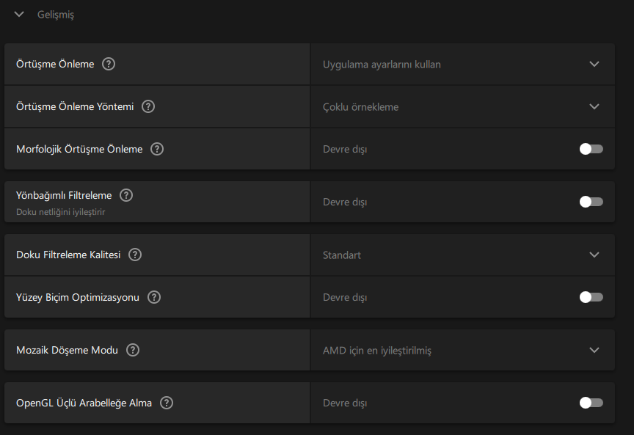Click Devre dışı status for Yüzey Biçim Optimizasyonu

point(345,297)
